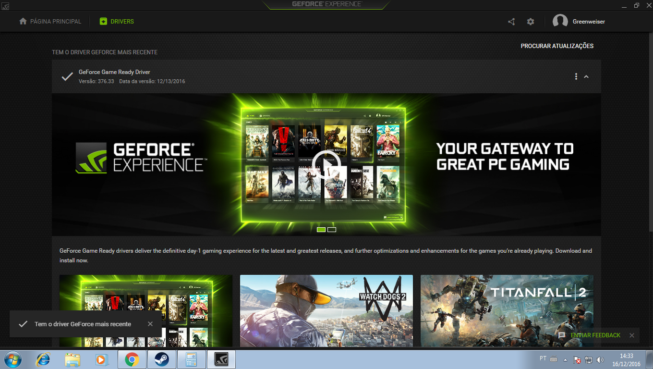The width and height of the screenshot is (653, 369).
Task: Open Action Center flag icon
Action: tap(578, 359)
